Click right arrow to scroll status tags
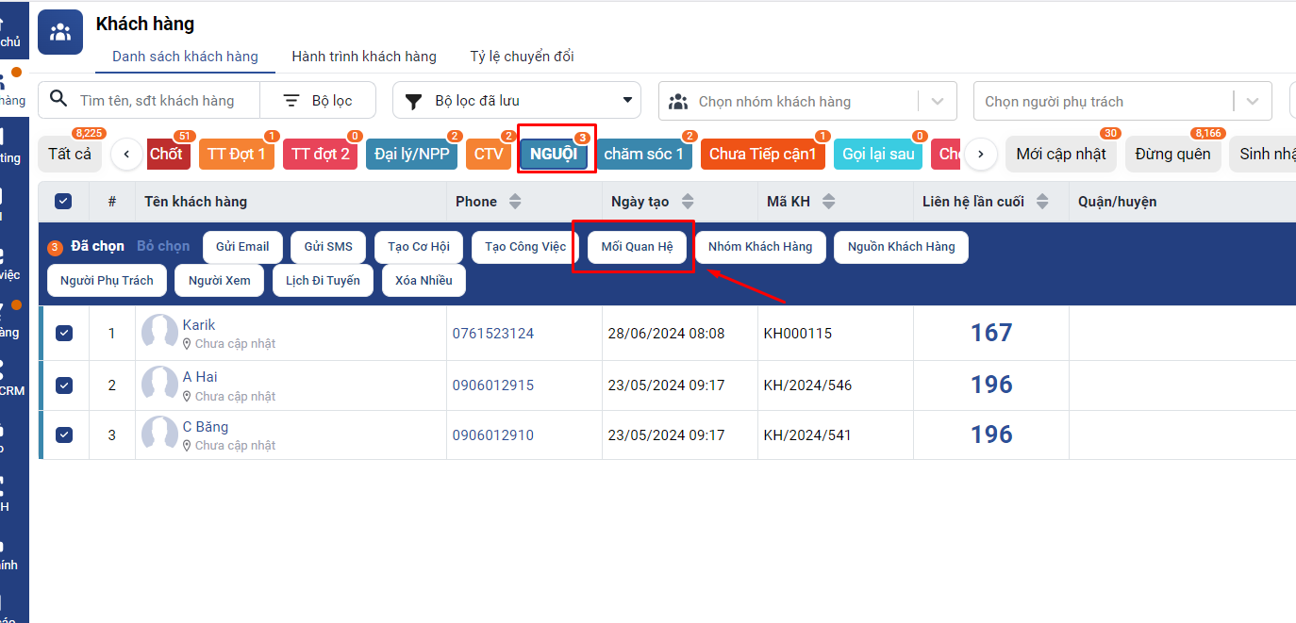The height and width of the screenshot is (623, 1296). 981,154
